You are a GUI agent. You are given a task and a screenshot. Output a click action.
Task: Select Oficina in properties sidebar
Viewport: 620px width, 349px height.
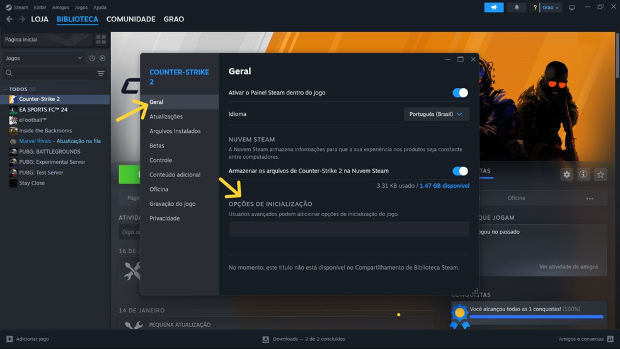180,190
